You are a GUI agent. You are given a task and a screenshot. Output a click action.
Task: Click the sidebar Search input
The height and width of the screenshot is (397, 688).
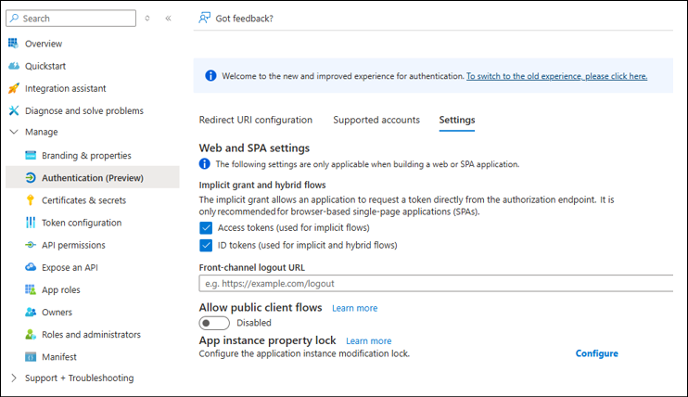pyautogui.click(x=71, y=18)
